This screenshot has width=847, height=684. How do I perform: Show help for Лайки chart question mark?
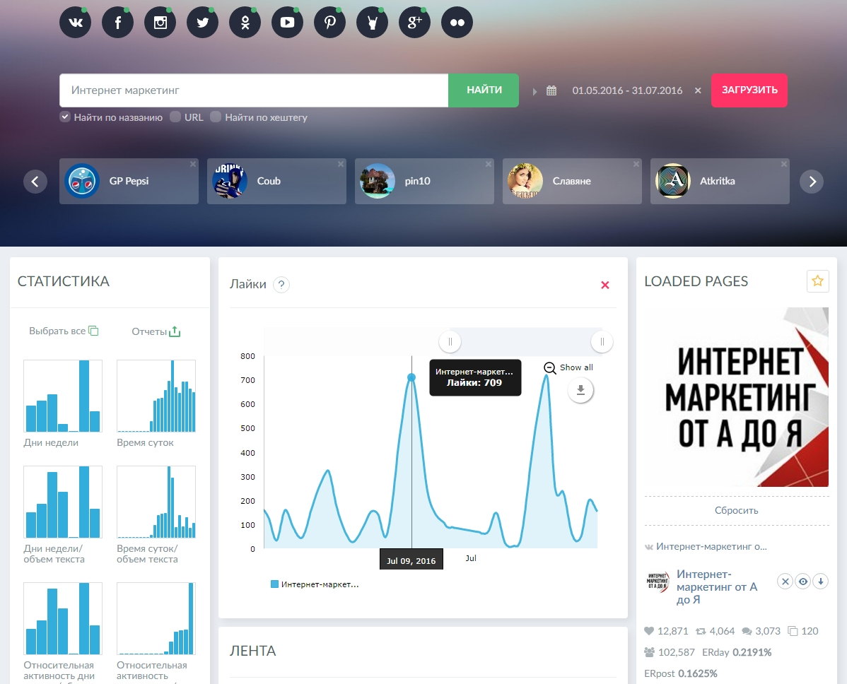[x=281, y=285]
